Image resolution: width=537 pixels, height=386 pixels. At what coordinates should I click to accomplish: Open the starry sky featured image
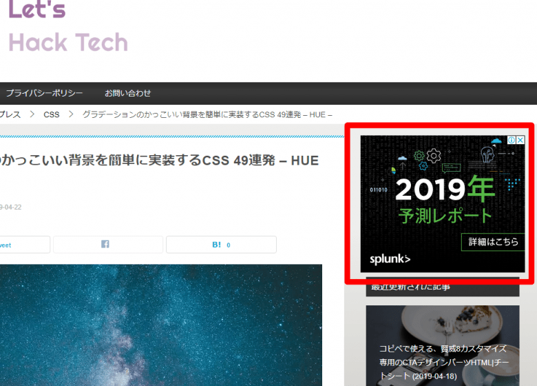(x=161, y=325)
